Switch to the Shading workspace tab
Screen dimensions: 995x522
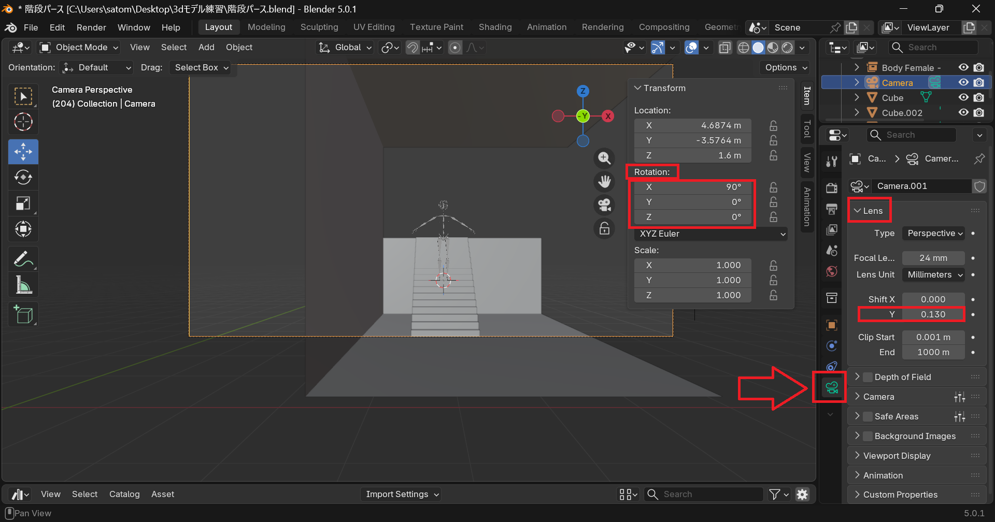pos(495,27)
